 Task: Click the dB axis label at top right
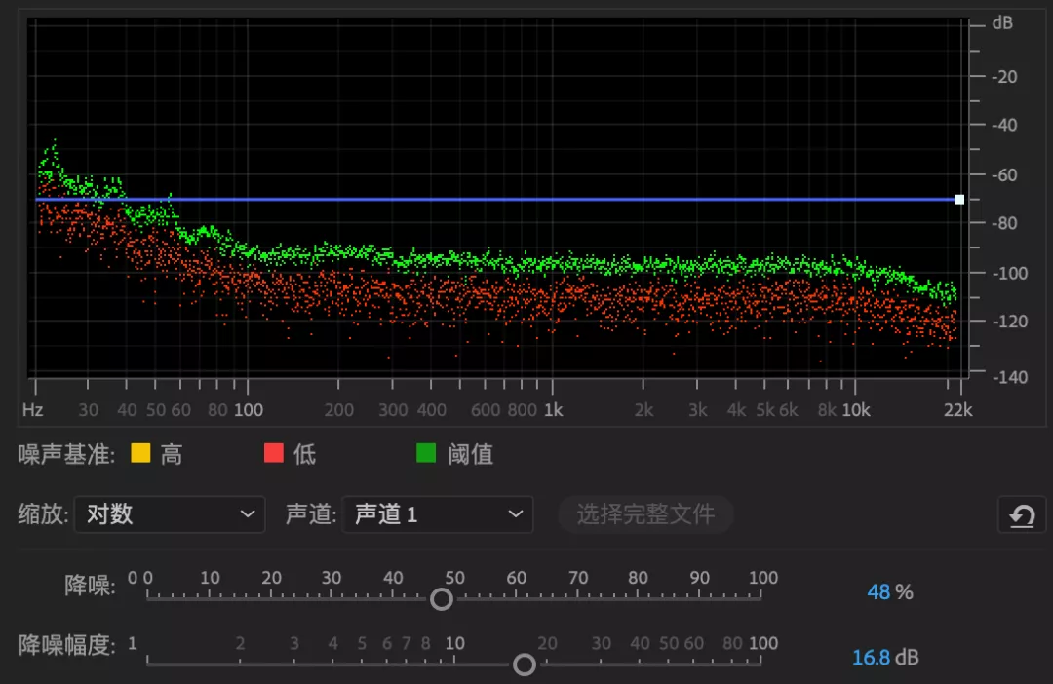1004,23
